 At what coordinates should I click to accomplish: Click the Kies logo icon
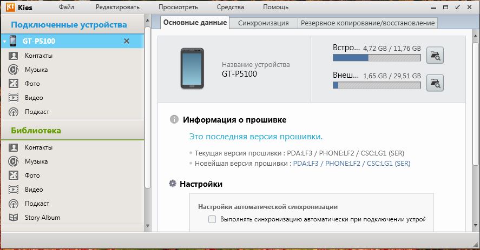pos(10,7)
